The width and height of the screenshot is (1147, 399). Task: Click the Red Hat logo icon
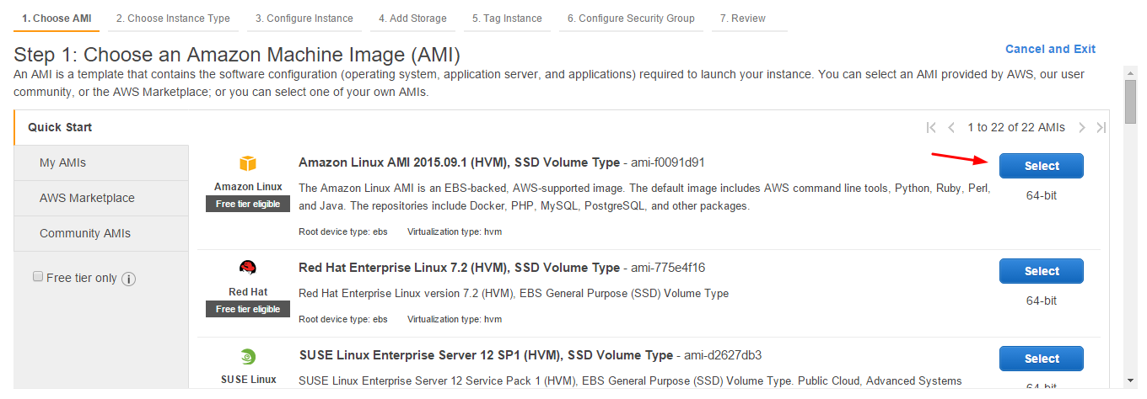click(x=248, y=269)
